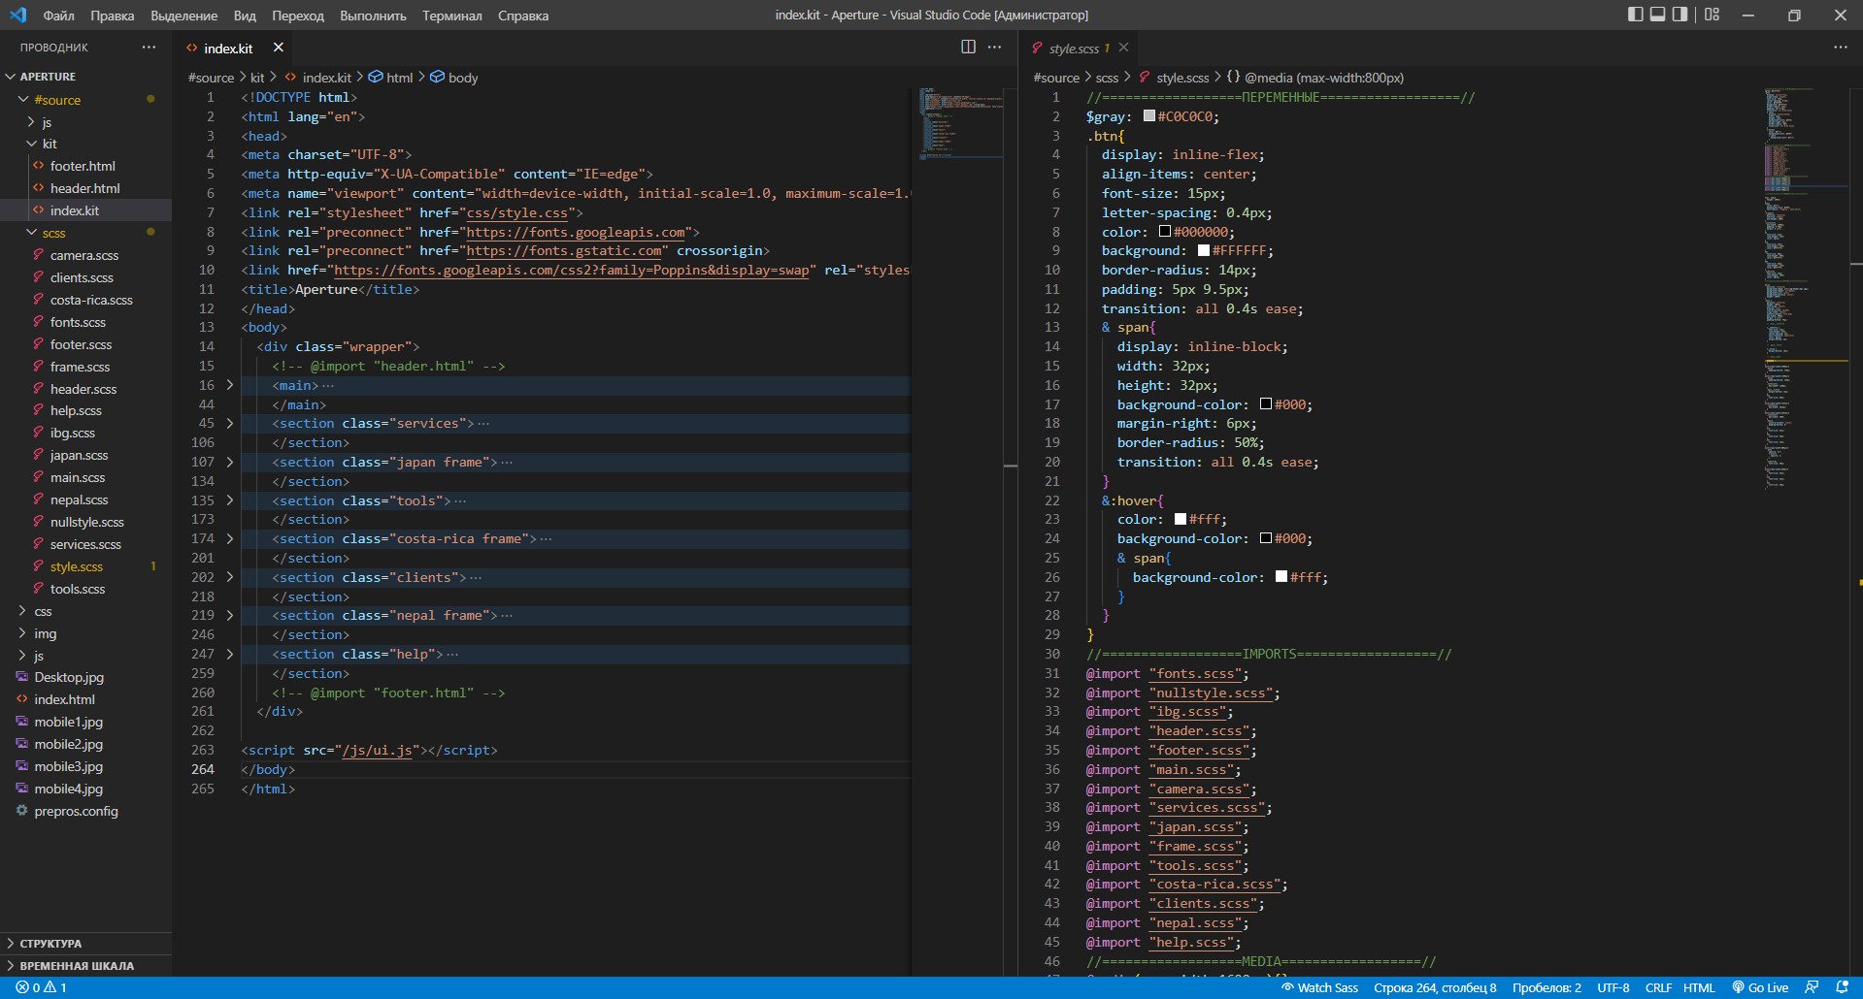Open more actions for index.kit editor group
Image resolution: width=1863 pixels, height=999 pixels.
point(994,47)
